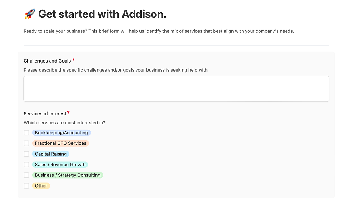This screenshot has width=347, height=207.
Task: Click the teal Sales / Revenue Growth tag
Action: (60, 165)
